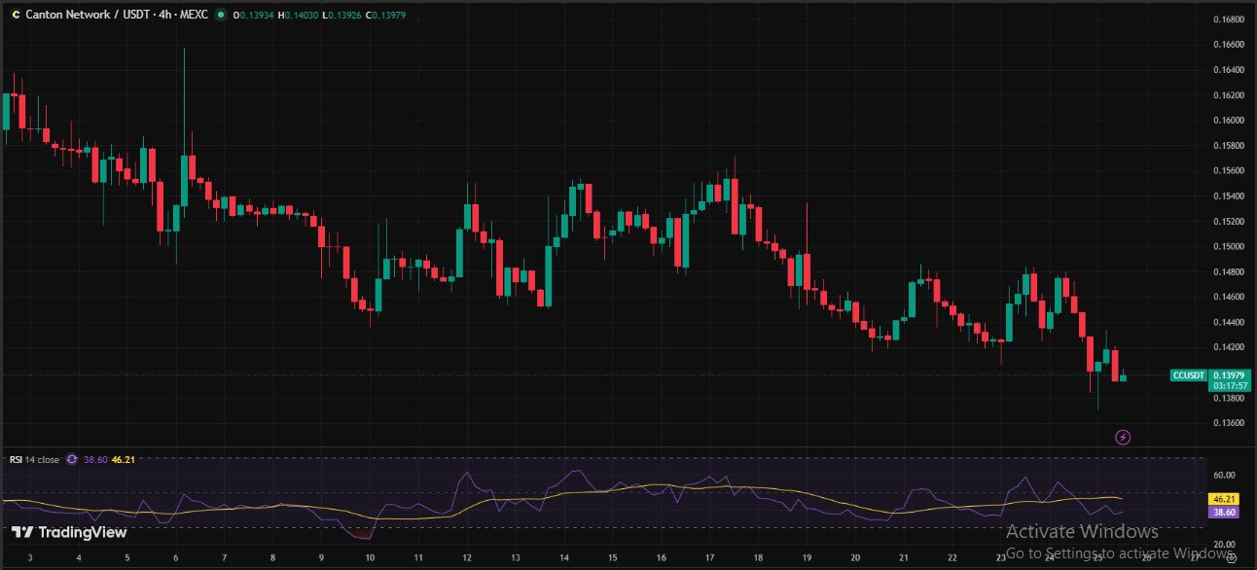Click the RSI indicator refresh icon
Viewport: 1257px width, 570px height.
(70, 459)
